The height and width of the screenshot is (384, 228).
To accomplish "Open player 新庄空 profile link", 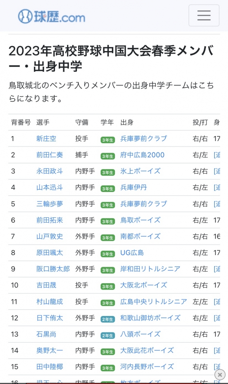I will click(x=46, y=139).
